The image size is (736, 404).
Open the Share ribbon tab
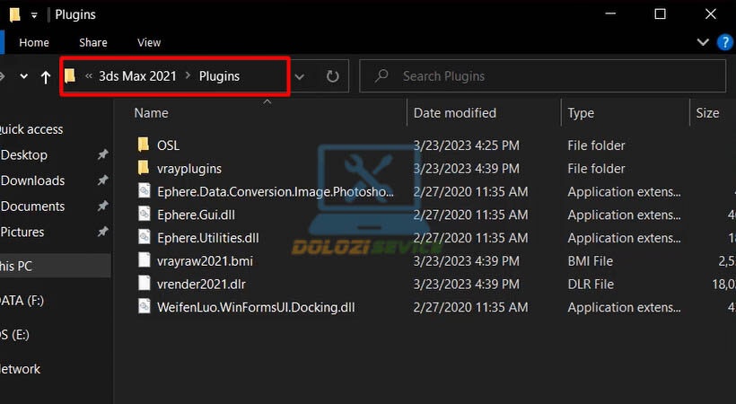(93, 43)
